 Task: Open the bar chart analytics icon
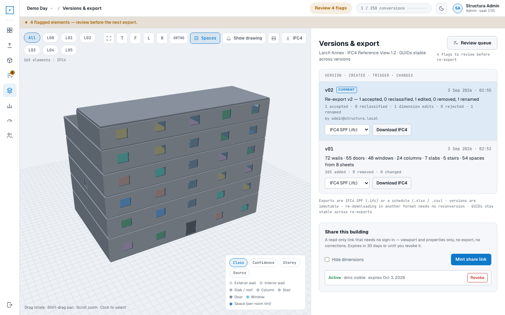coord(10,106)
